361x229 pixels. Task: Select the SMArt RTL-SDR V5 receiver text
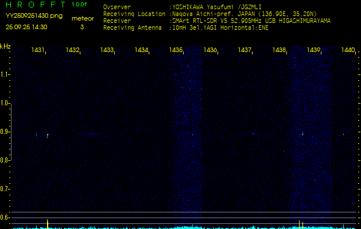(251, 21)
